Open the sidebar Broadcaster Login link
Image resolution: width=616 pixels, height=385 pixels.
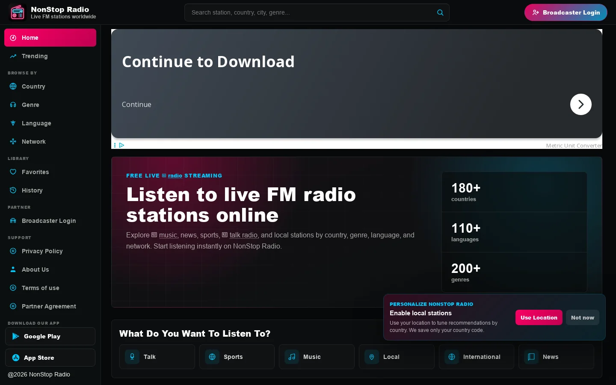click(x=50, y=221)
